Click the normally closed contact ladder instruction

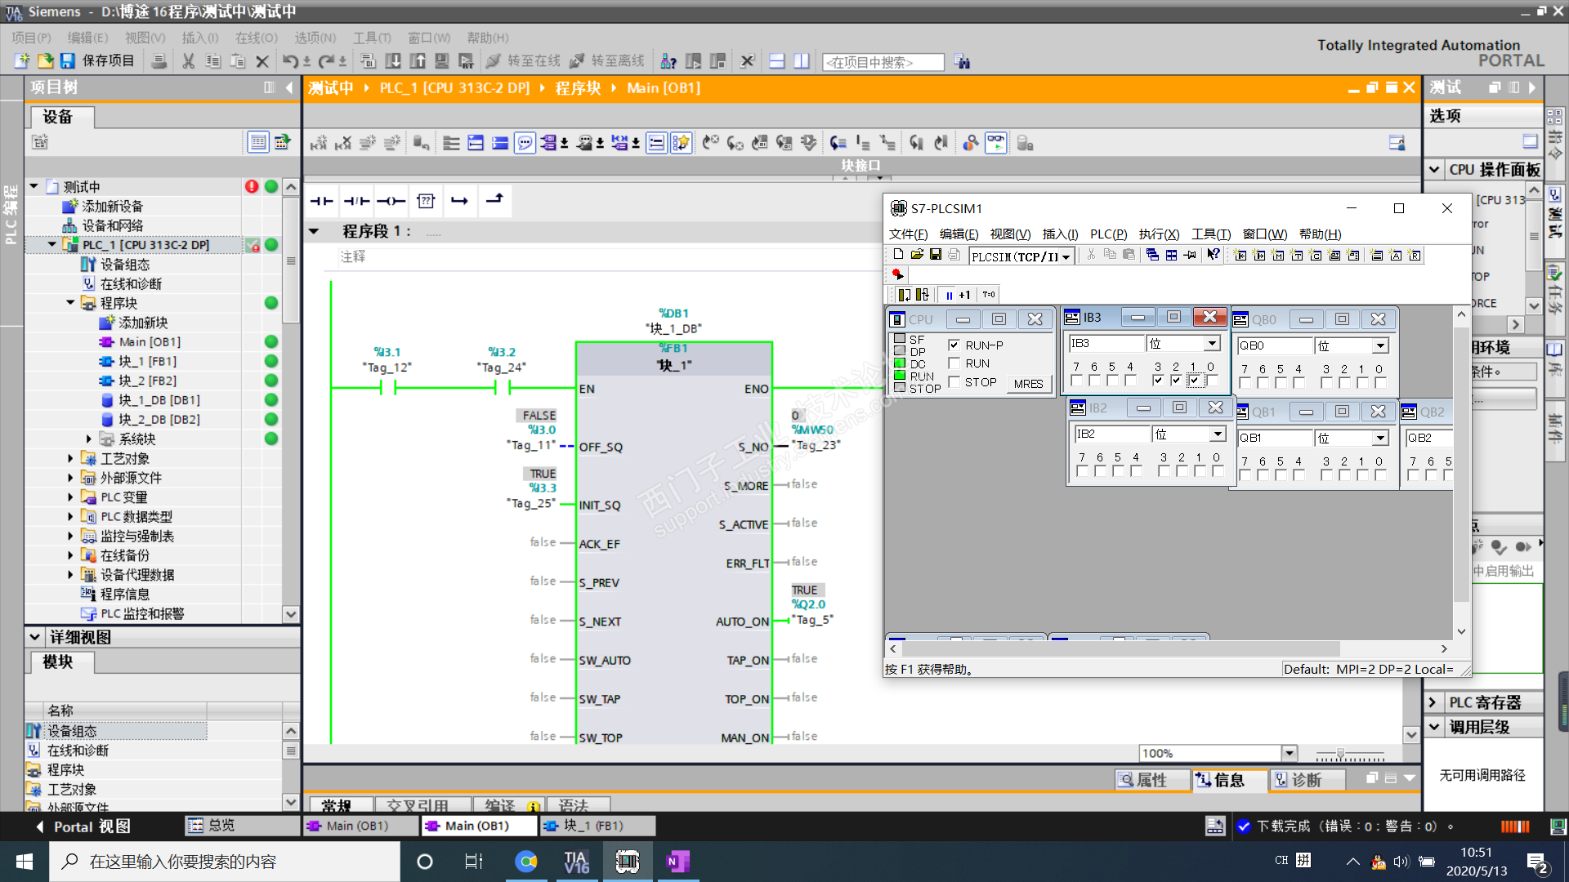(x=356, y=201)
